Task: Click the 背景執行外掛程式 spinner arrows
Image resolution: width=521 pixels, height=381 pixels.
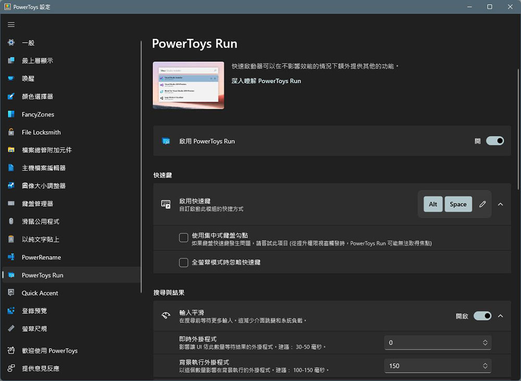Action: pyautogui.click(x=485, y=366)
